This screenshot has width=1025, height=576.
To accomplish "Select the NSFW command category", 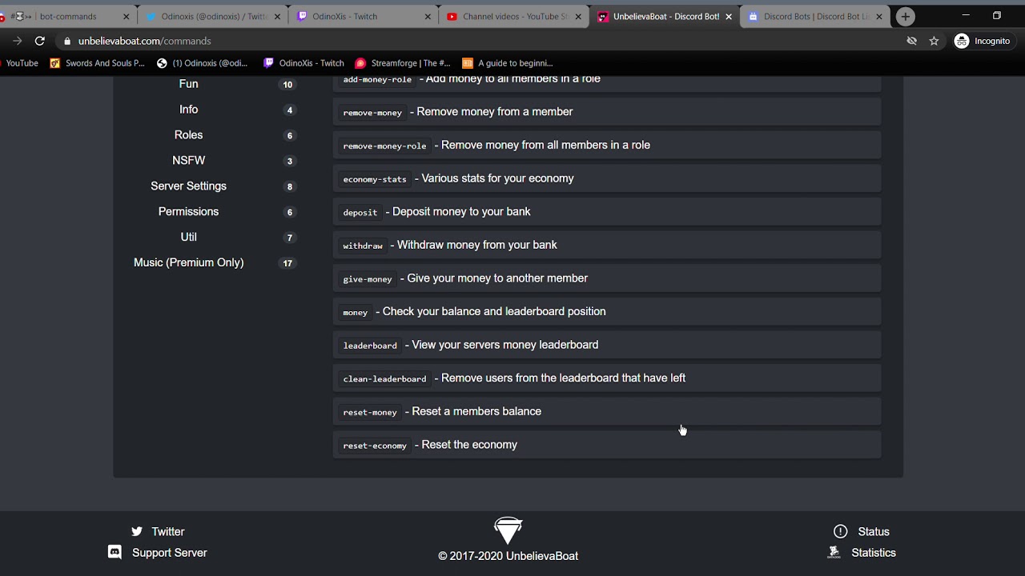I will coord(189,161).
